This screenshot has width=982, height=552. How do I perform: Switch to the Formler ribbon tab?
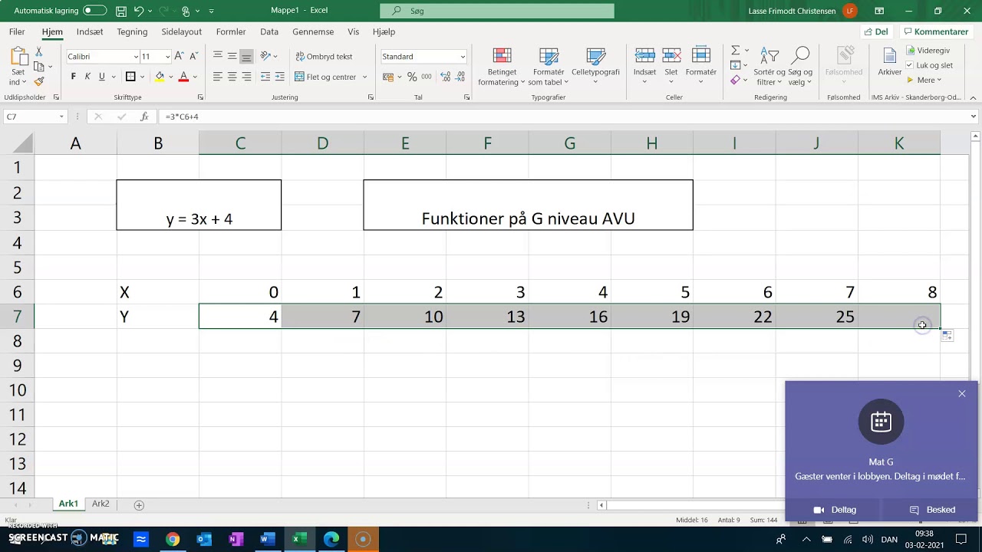(x=231, y=32)
